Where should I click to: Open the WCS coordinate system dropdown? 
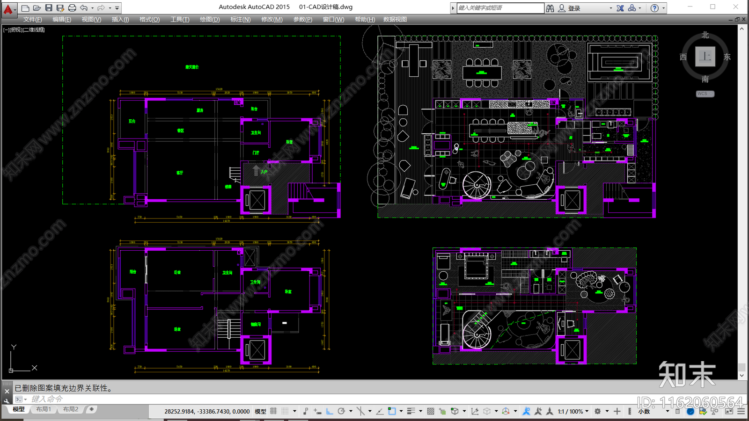705,94
